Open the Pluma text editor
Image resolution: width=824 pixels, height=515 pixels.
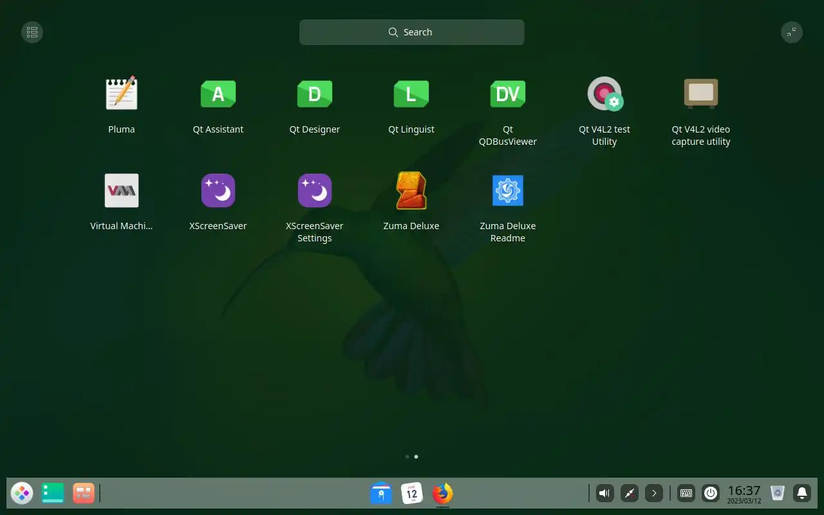122,94
